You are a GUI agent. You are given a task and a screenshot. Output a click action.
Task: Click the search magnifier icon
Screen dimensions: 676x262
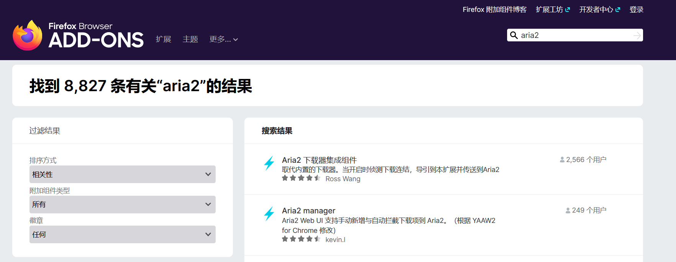click(x=514, y=35)
